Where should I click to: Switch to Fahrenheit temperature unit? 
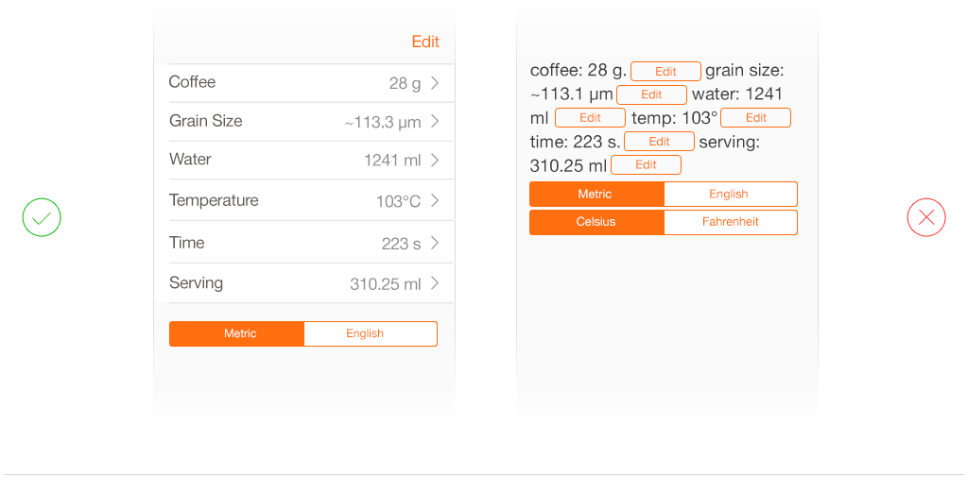(731, 222)
